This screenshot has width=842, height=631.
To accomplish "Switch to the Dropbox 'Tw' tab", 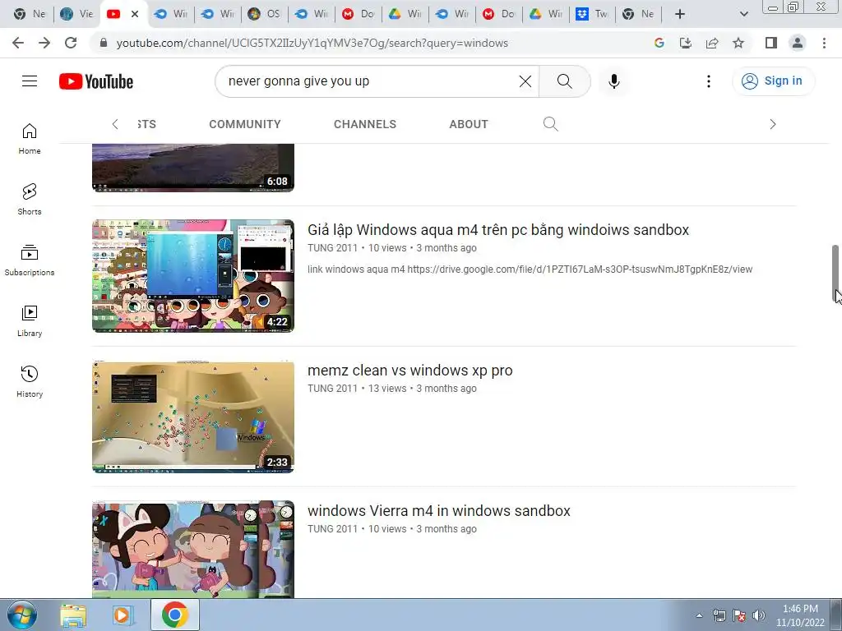I will (592, 14).
